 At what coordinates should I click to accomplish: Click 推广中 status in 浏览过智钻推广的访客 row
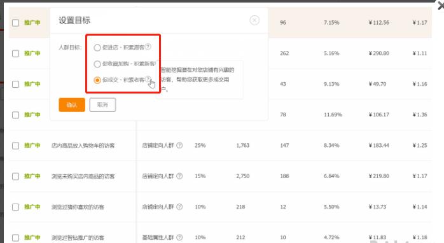pyautogui.click(x=32, y=237)
